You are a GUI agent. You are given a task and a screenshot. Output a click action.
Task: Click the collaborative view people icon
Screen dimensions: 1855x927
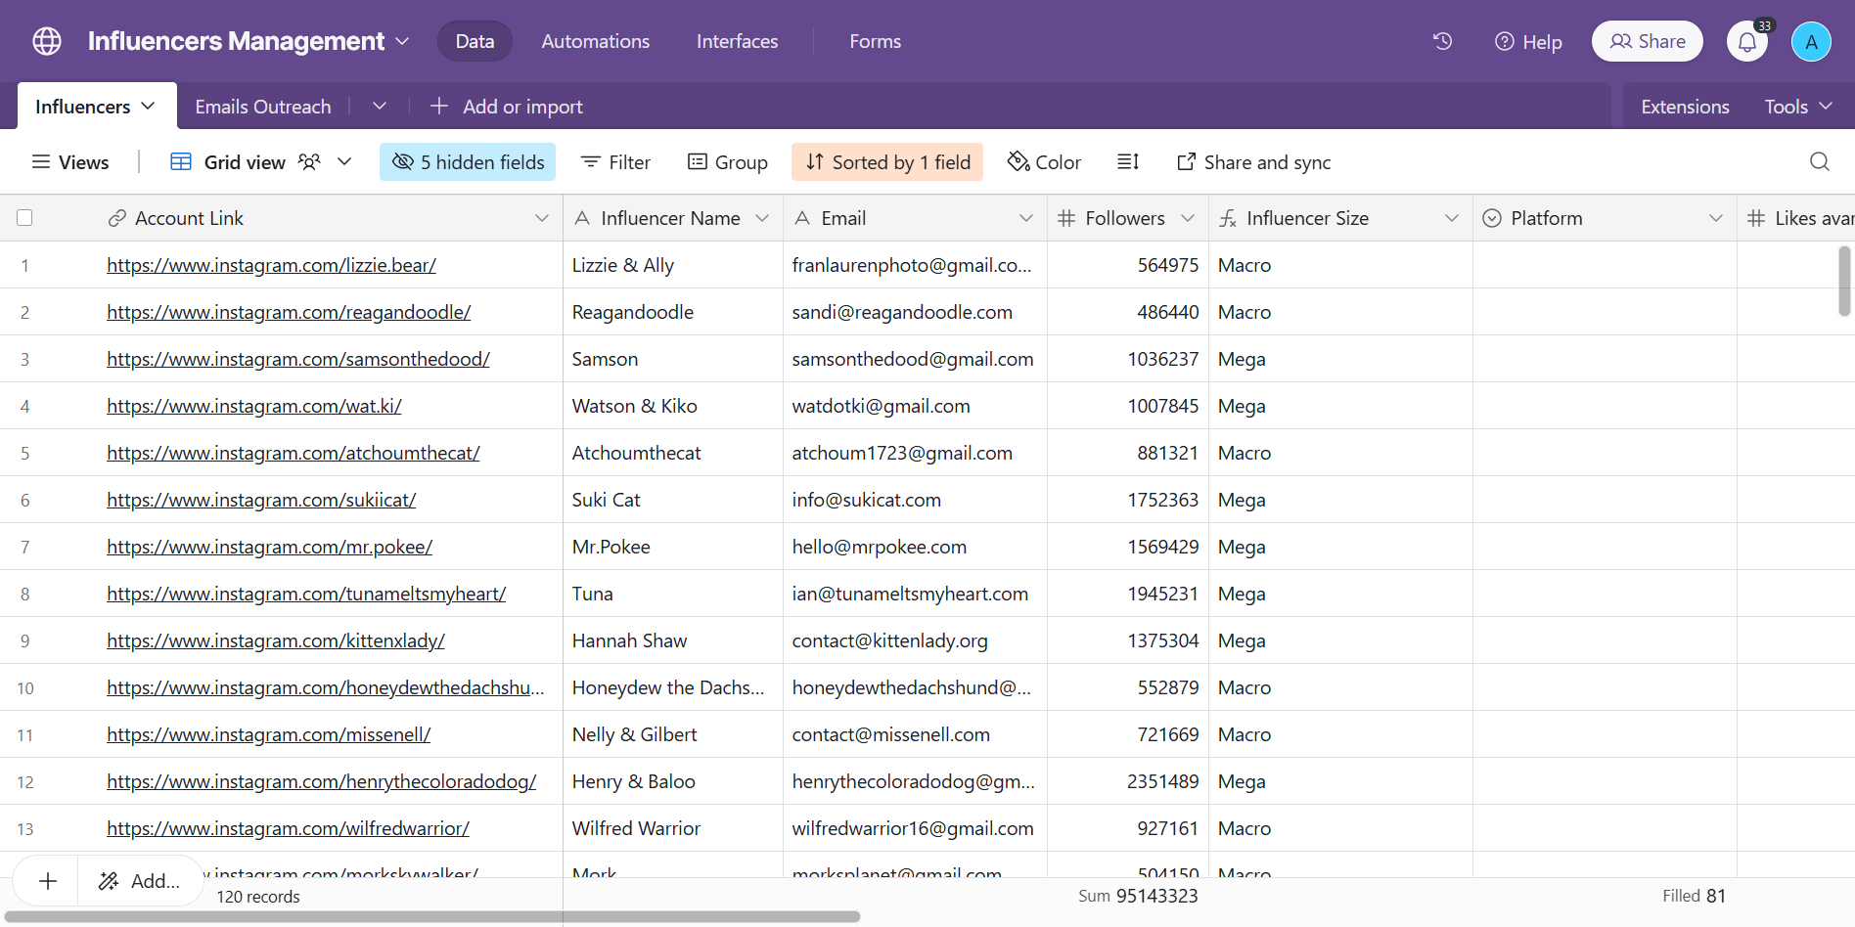[309, 161]
